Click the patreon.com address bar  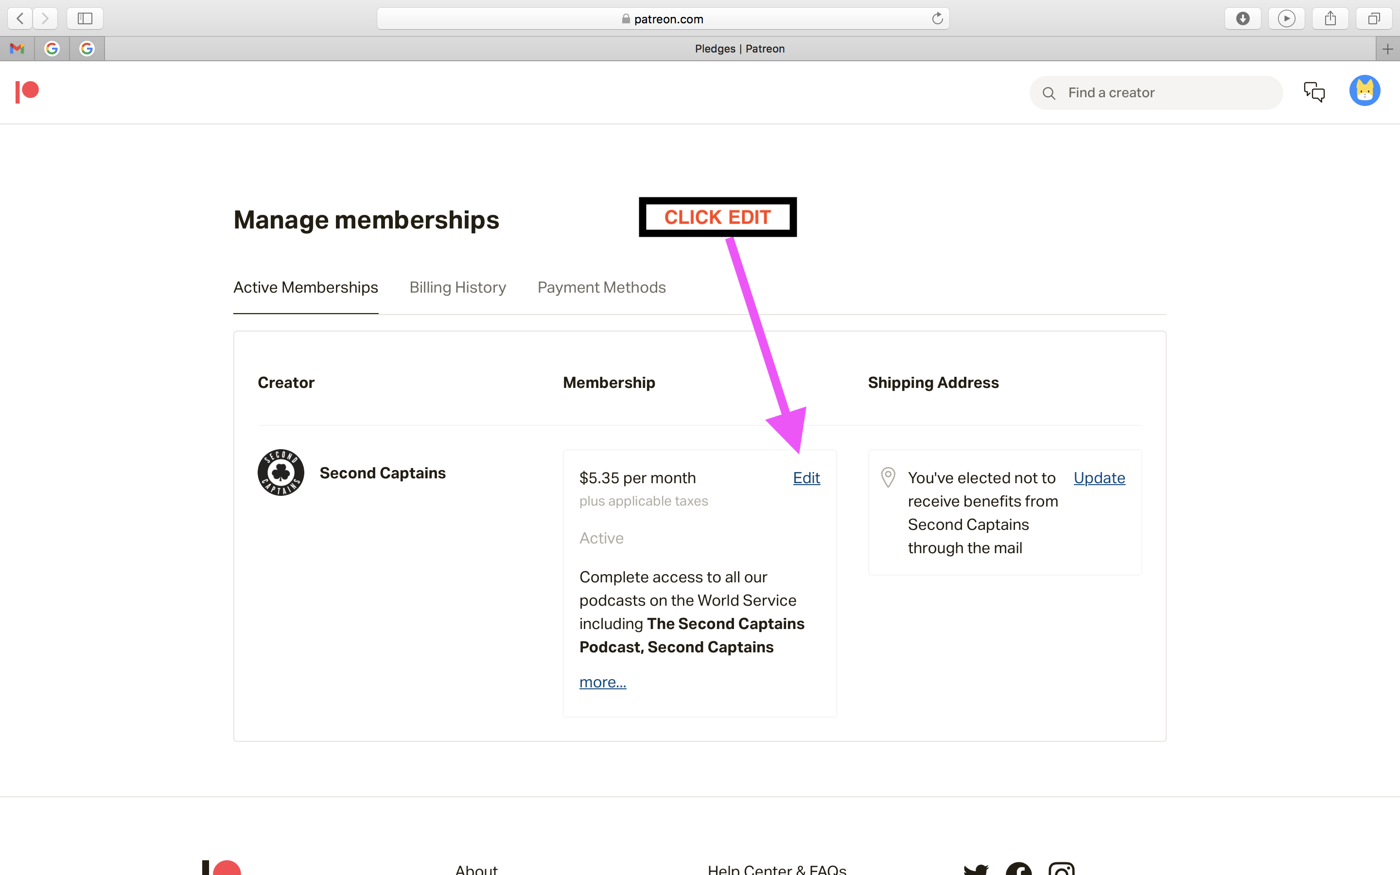pos(663,18)
